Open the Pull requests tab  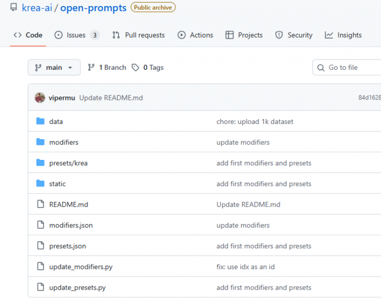138,35
